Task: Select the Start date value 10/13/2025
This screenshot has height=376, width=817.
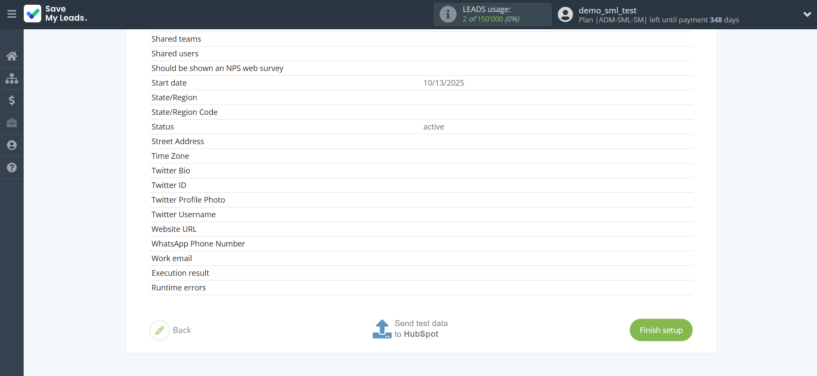Action: click(443, 83)
